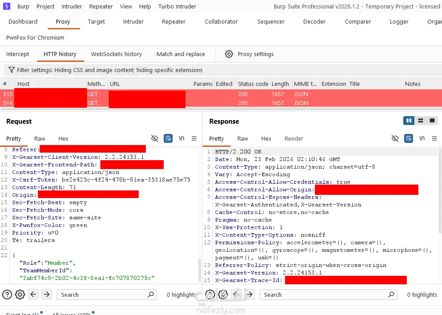Switch to the Dashboard tab
Screen dimensions: 442x315
tap(23, 22)
